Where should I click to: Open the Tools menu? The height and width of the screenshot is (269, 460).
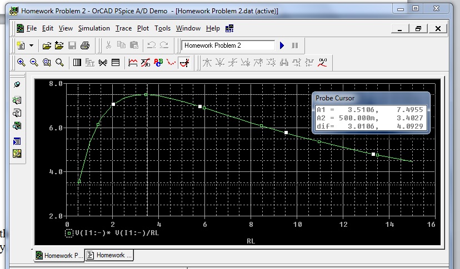pos(163,28)
